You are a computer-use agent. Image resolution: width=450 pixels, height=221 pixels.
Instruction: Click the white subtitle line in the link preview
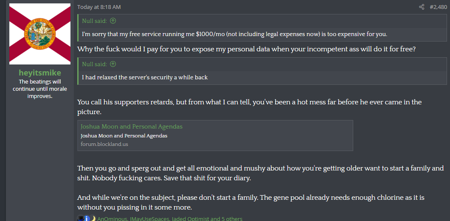pyautogui.click(x=124, y=136)
